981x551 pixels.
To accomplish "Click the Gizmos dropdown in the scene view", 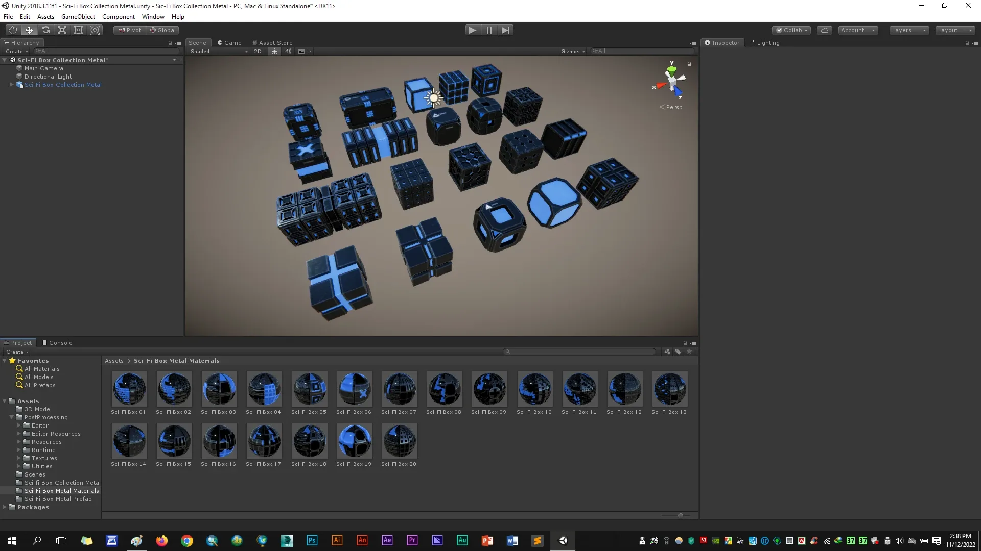I will click(x=572, y=51).
